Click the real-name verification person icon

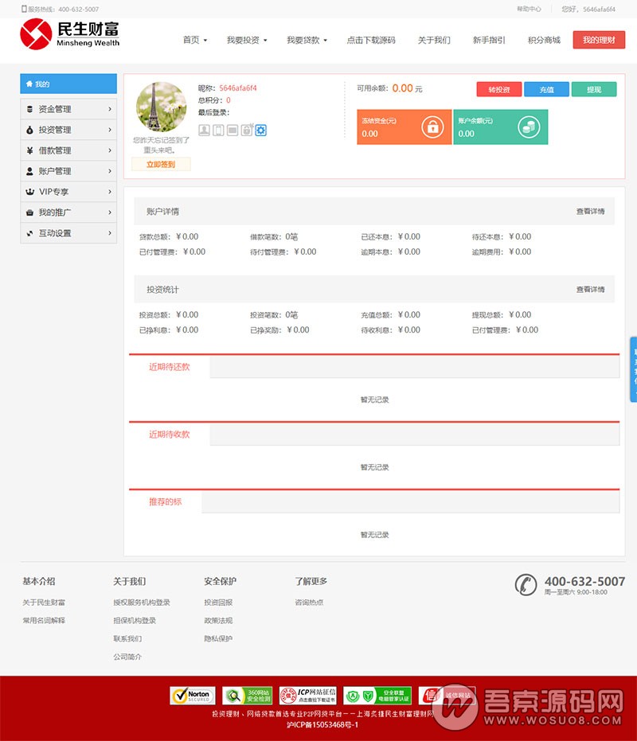[x=205, y=130]
